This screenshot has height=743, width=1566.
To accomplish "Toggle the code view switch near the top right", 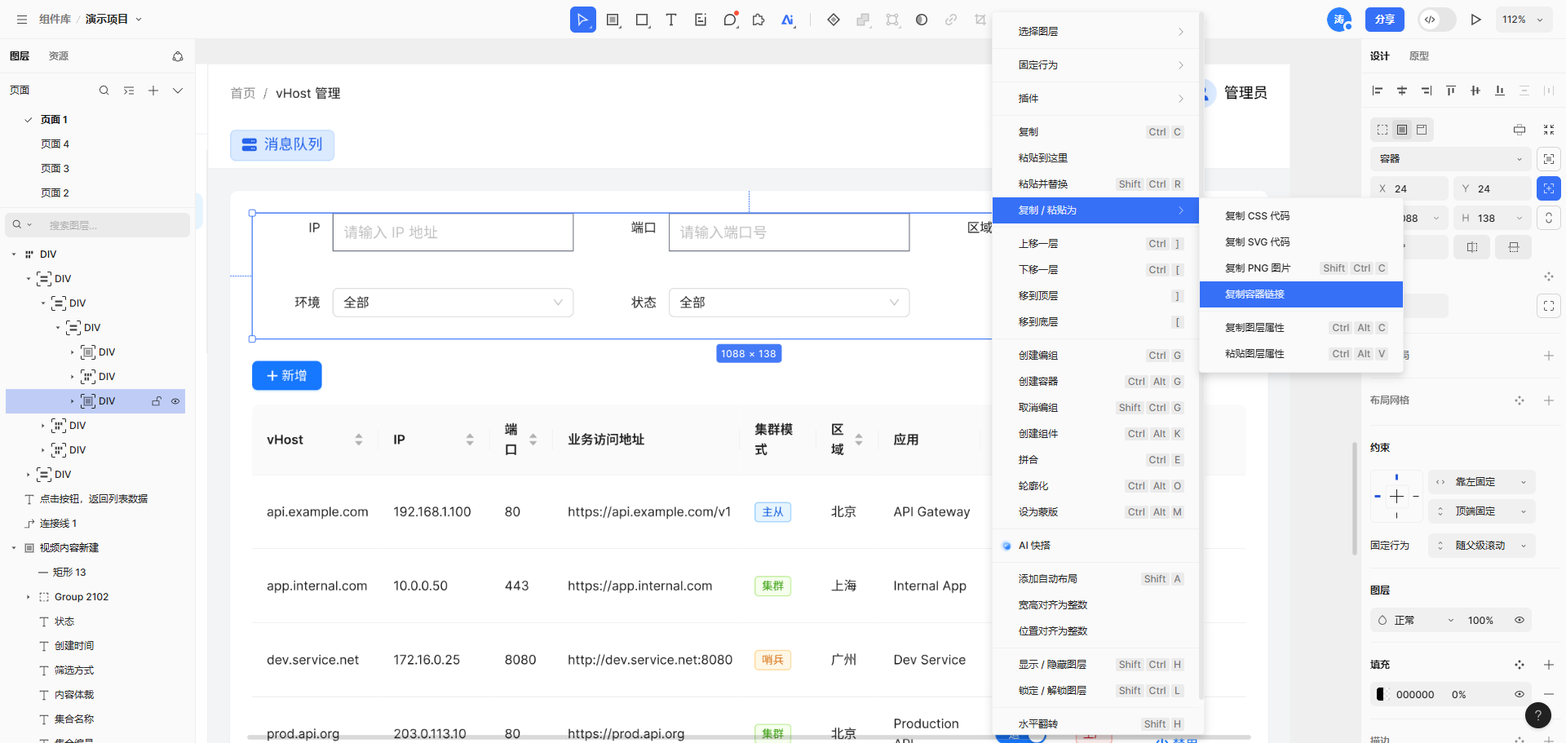I will point(1436,20).
